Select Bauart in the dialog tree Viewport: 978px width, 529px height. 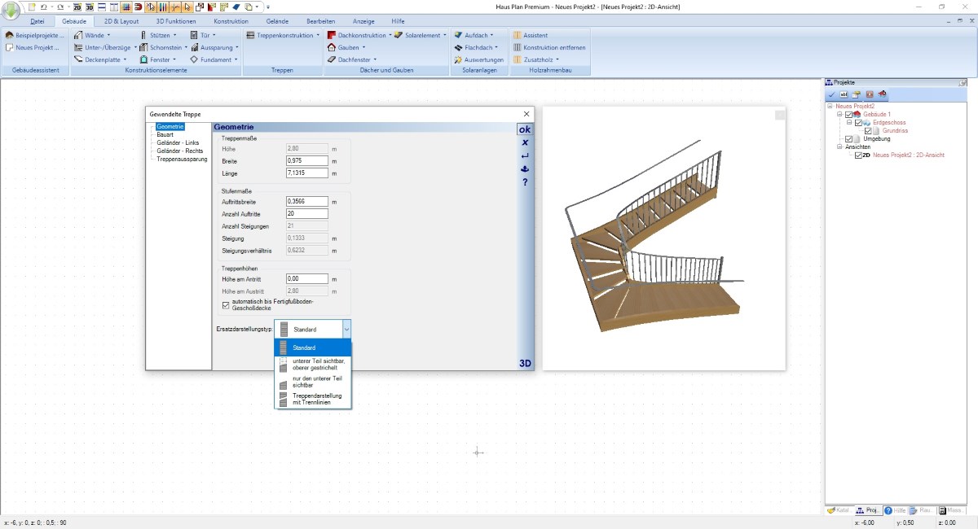165,134
